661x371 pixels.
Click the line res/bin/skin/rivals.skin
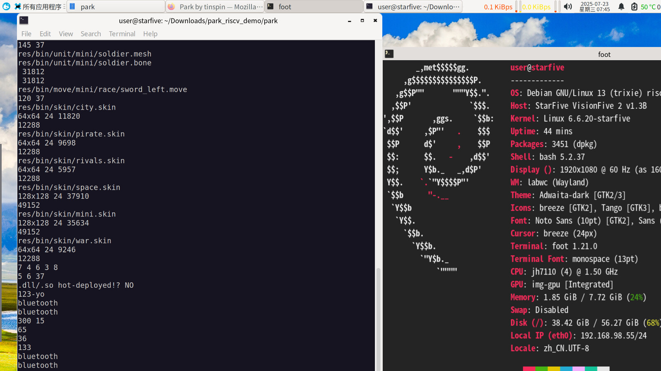pos(71,161)
